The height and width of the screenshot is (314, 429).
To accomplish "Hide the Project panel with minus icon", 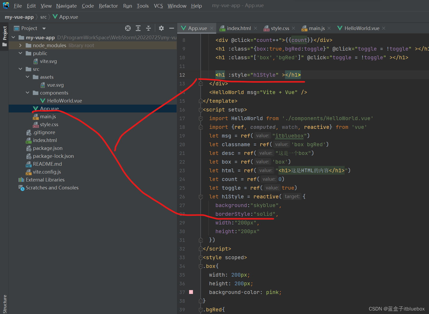I will (x=172, y=28).
